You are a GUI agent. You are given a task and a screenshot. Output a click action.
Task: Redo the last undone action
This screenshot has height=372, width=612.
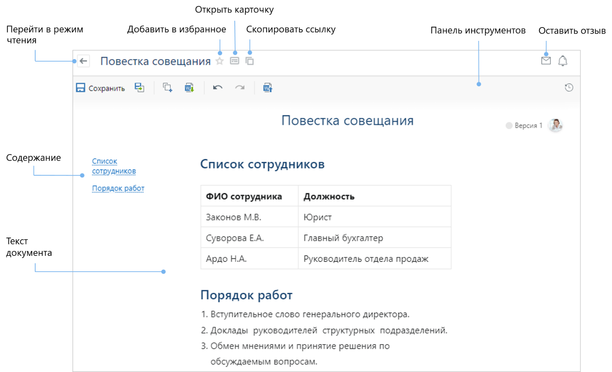click(240, 87)
